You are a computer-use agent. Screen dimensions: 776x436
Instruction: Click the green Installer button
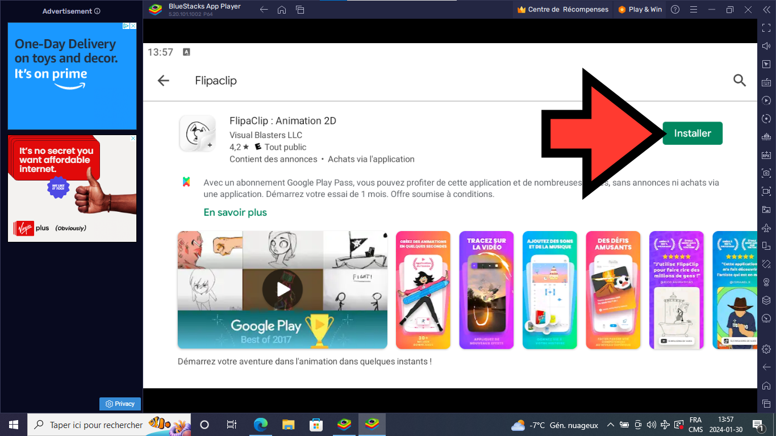pos(692,133)
